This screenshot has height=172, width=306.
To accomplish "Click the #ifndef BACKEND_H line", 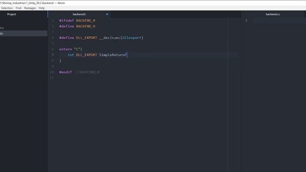I will click(77, 21).
